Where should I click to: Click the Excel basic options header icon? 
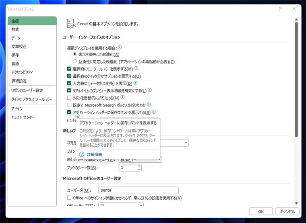tap(71, 24)
